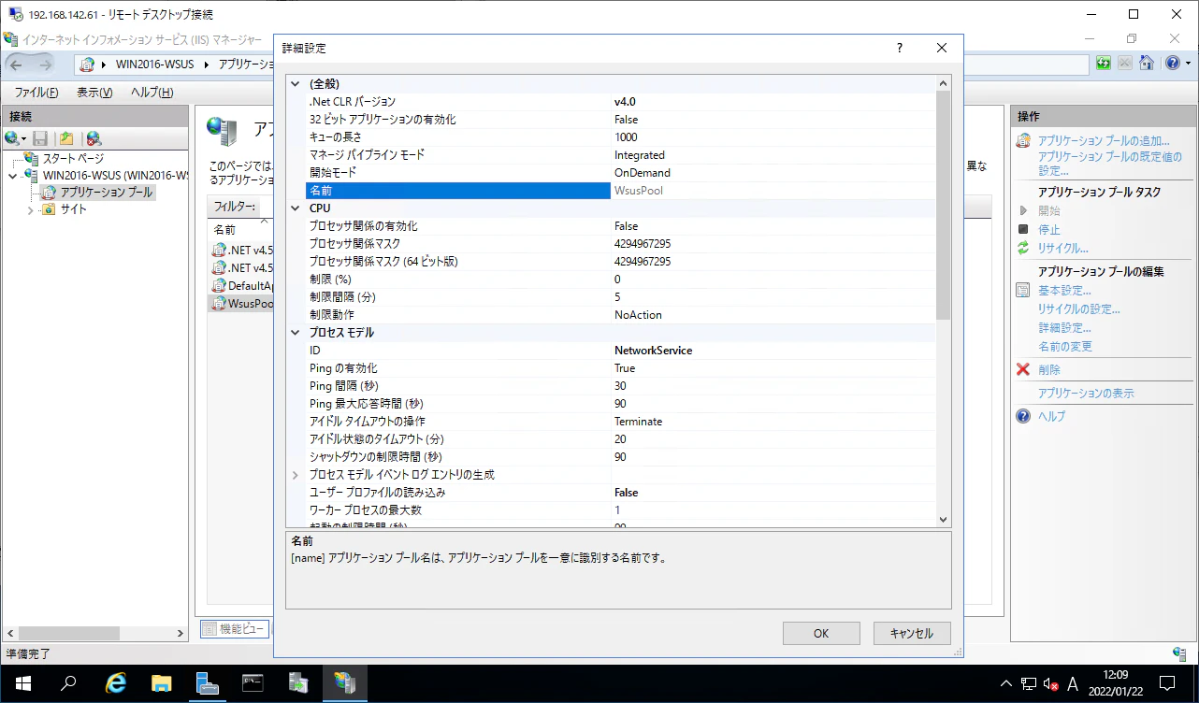Open the Windows Start menu
Viewport: 1199px width, 703px height.
[x=22, y=683]
